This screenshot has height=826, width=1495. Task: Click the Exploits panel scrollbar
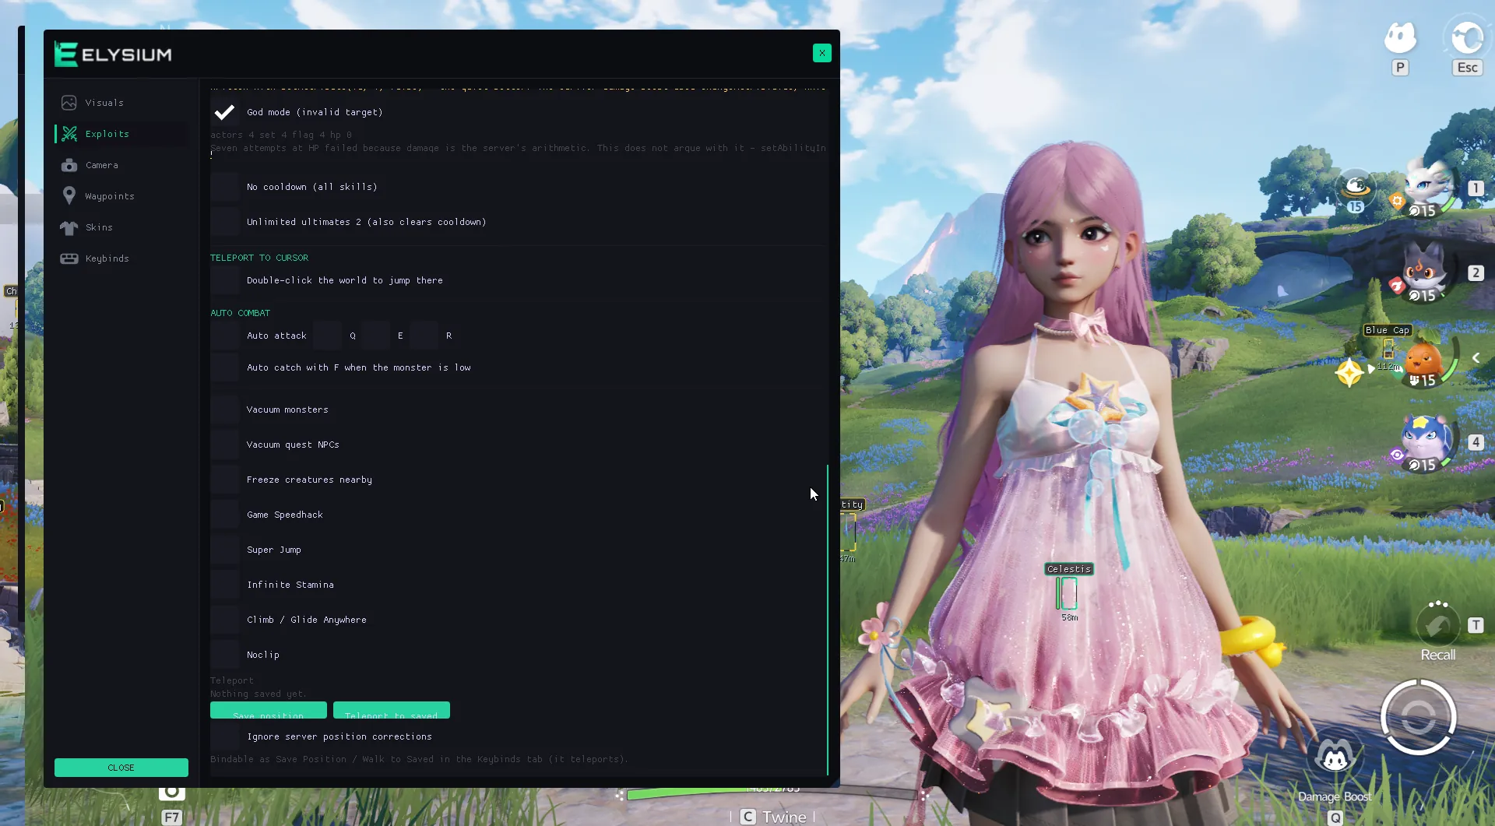coord(827,620)
